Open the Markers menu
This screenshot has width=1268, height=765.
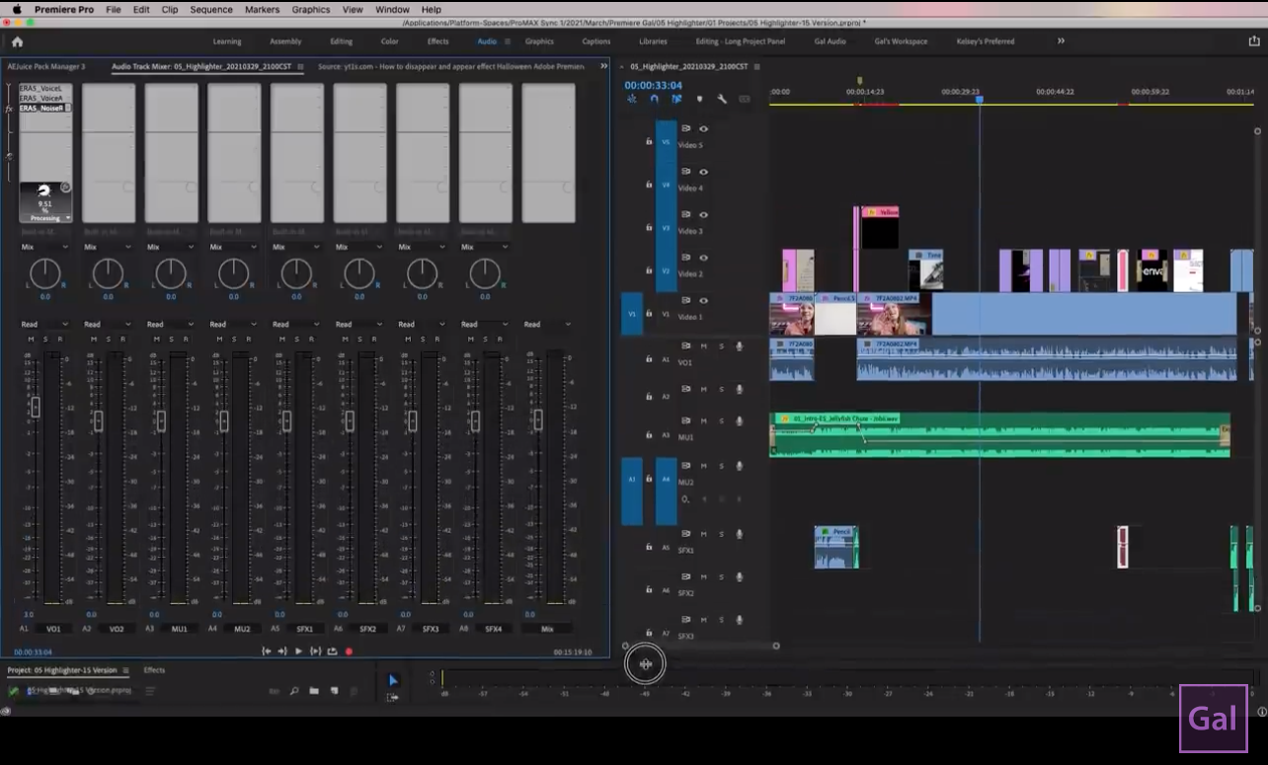point(262,9)
